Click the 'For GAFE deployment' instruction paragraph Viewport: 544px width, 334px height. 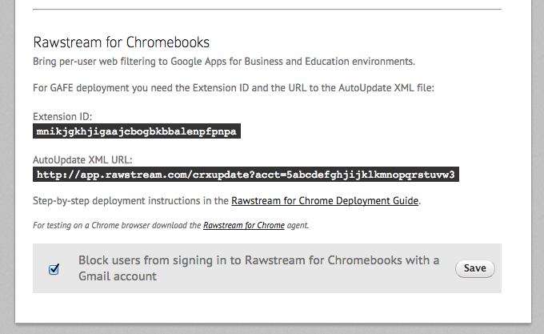pos(234,88)
